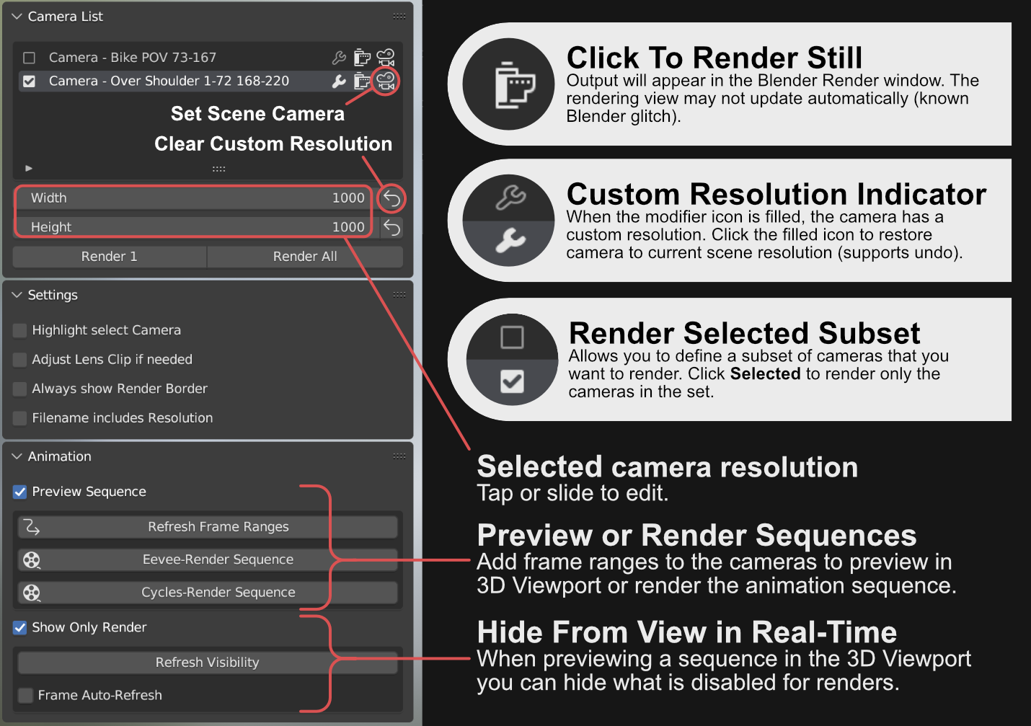Viewport: 1031px width, 726px height.
Task: Click filled wrench icon on Over Shoulder row
Action: click(x=339, y=81)
